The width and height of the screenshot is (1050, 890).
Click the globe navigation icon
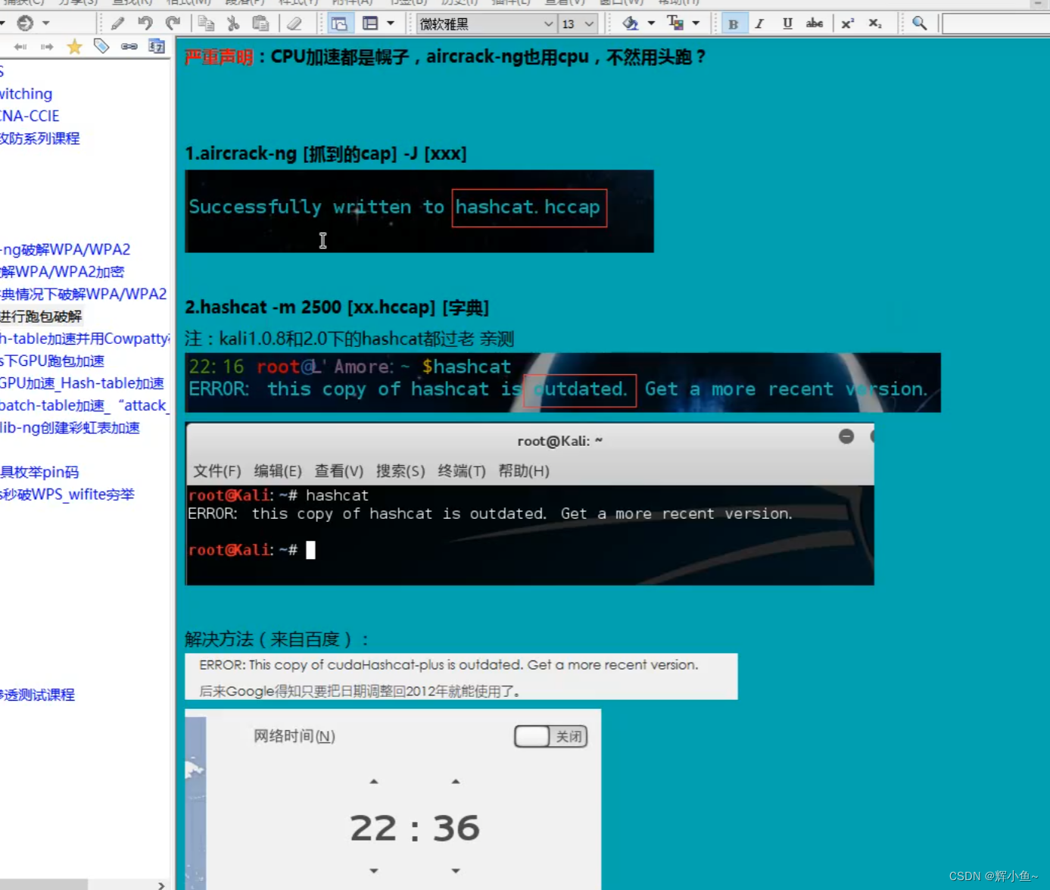[25, 23]
